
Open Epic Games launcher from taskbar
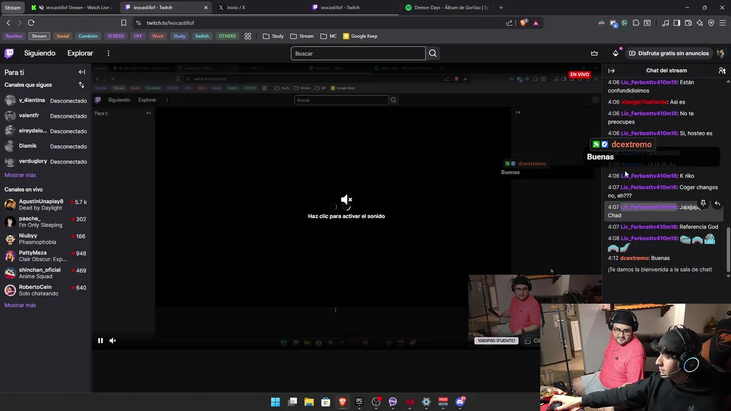click(359, 402)
